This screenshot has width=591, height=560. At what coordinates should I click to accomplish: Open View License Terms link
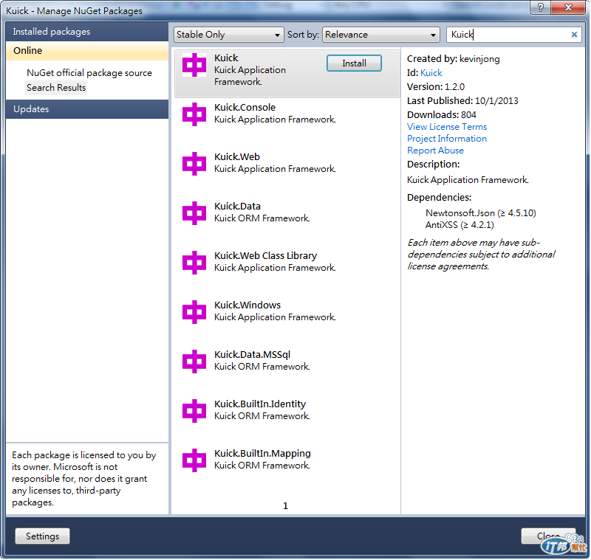[x=447, y=127]
